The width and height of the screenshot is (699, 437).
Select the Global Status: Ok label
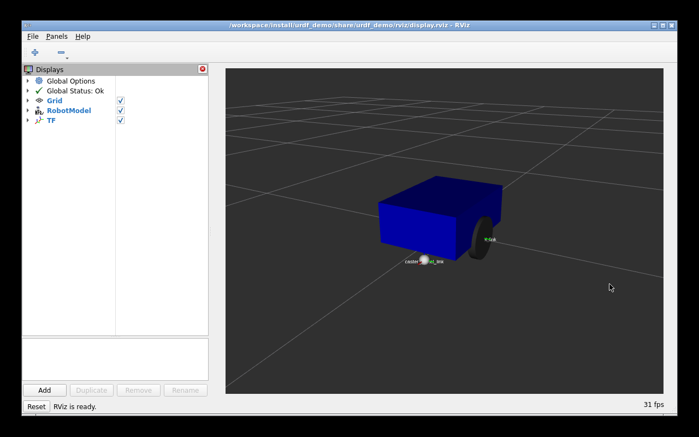click(75, 91)
